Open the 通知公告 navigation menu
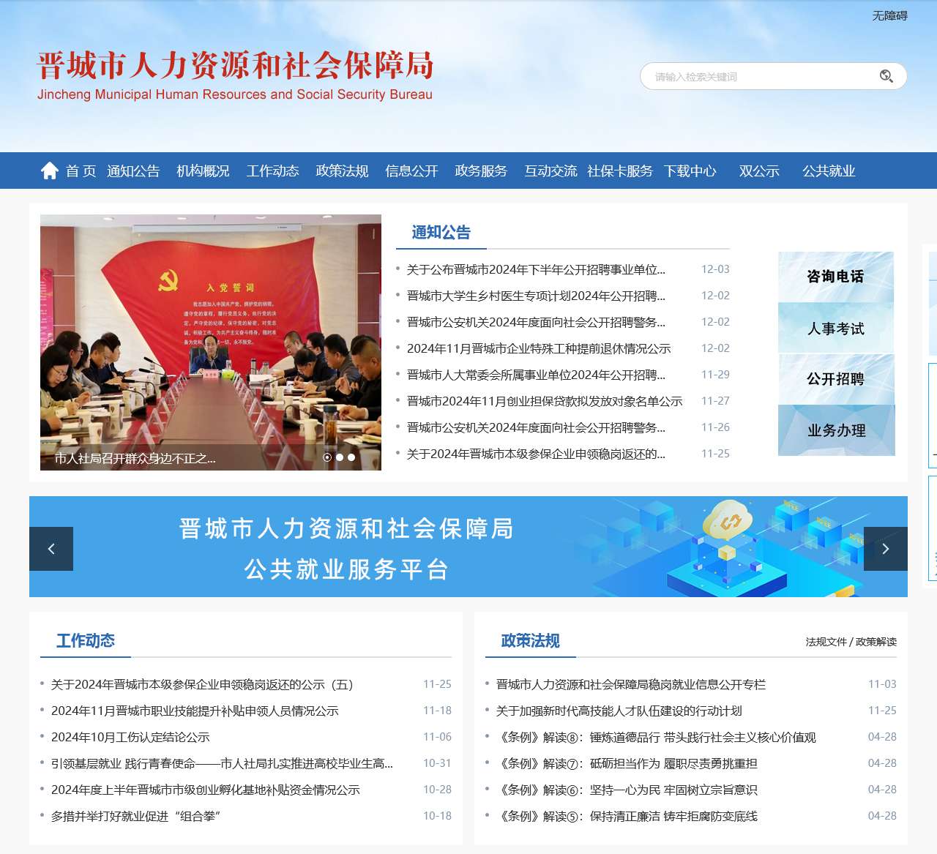The image size is (937, 854). (133, 171)
